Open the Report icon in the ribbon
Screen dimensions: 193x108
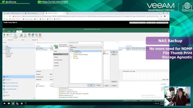[x=25, y=35]
